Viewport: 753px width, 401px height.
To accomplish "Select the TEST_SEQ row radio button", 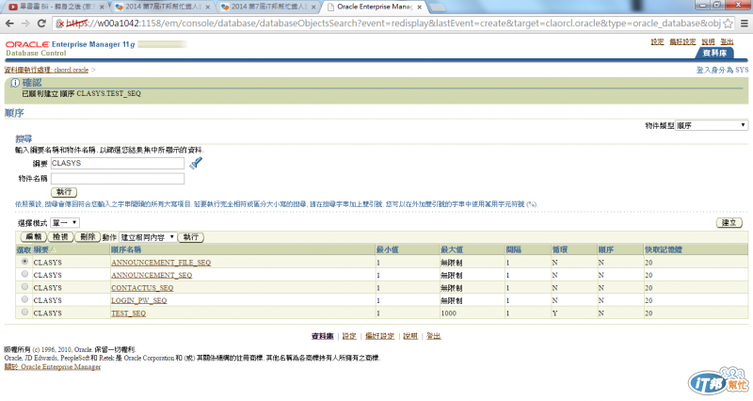I will (x=24, y=313).
